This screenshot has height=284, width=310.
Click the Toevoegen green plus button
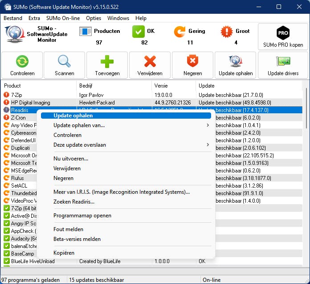[107, 65]
